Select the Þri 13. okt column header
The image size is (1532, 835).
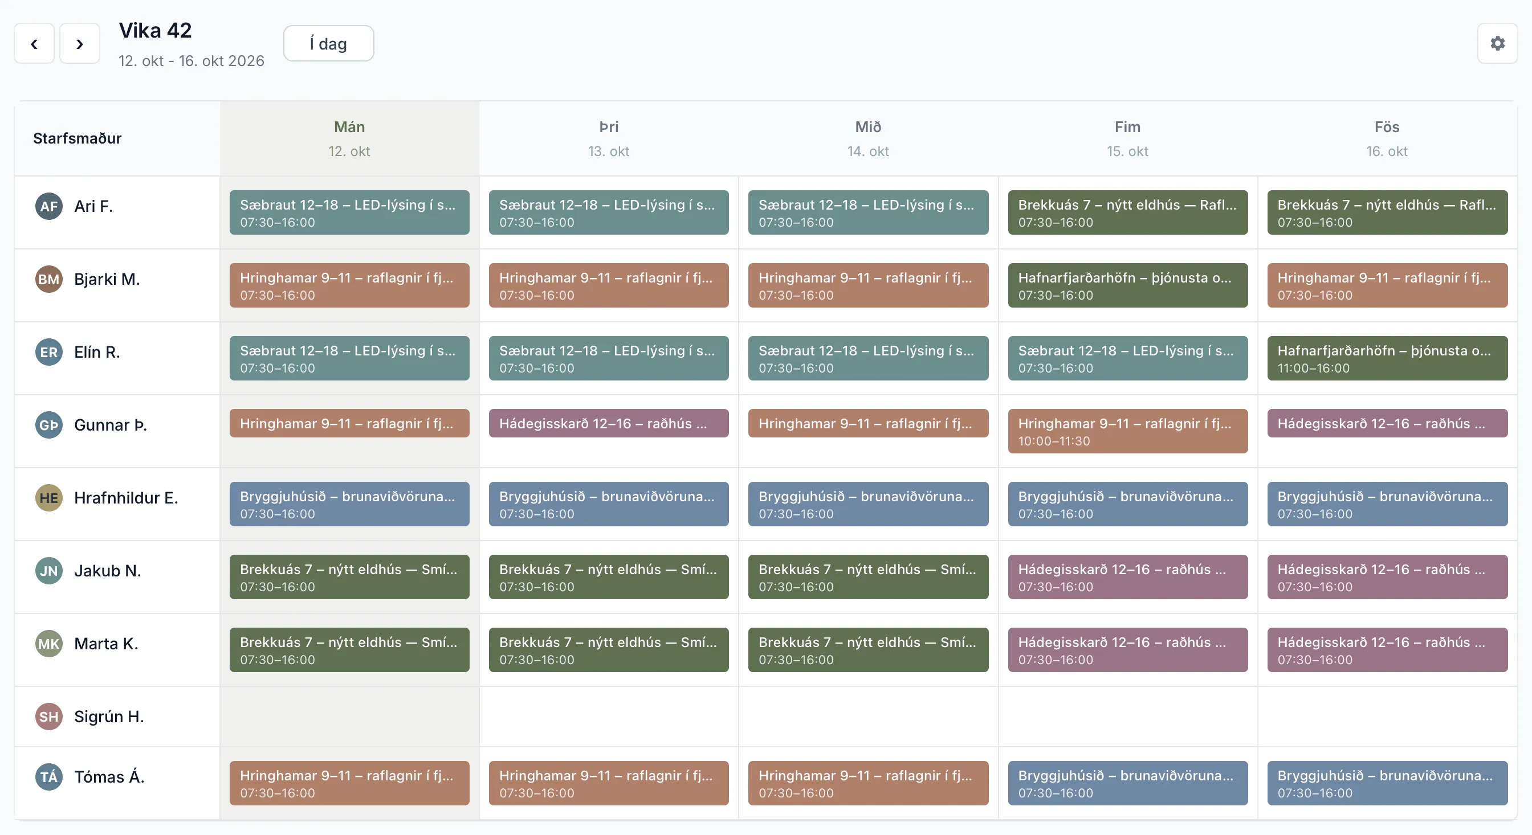point(608,138)
